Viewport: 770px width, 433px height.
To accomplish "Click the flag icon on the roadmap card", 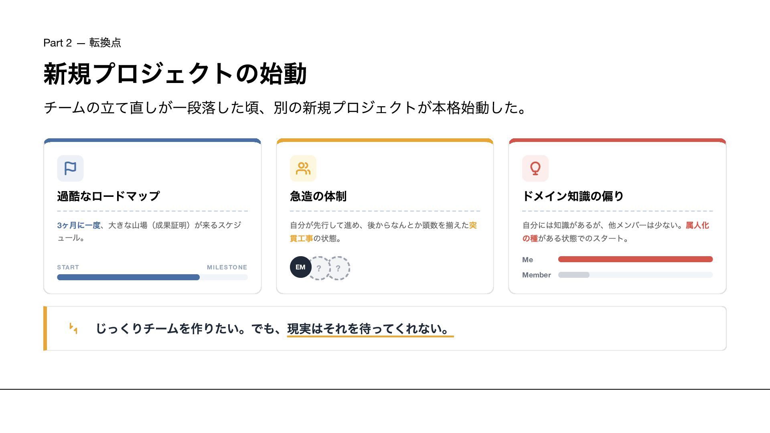I will pos(70,168).
